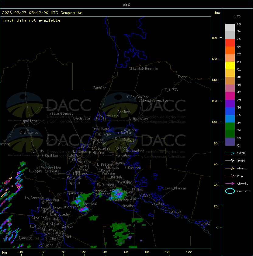Select the magenta 42-39 dBZ swatch
The image size is (253, 256).
230,96
